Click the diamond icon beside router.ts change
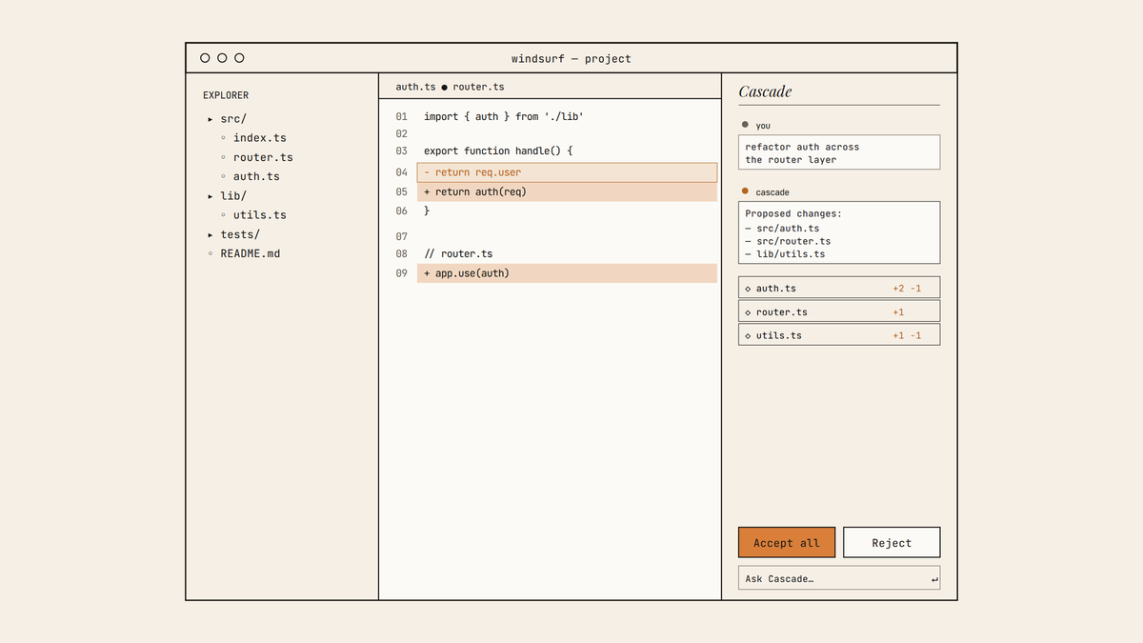The width and height of the screenshot is (1143, 643). click(748, 311)
